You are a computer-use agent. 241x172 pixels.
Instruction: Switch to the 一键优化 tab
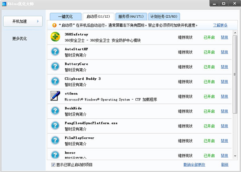pos(65,16)
